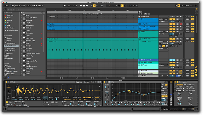The height and width of the screenshot is (116, 207).
Task: Preview toggle icon beside the search field
Action: [5, 9]
